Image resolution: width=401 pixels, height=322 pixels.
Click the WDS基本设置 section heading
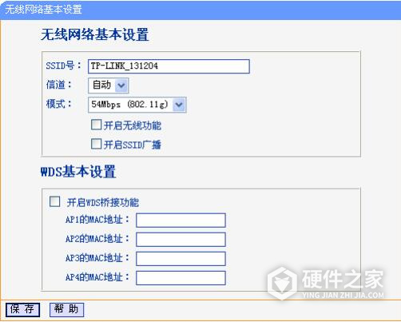point(78,172)
